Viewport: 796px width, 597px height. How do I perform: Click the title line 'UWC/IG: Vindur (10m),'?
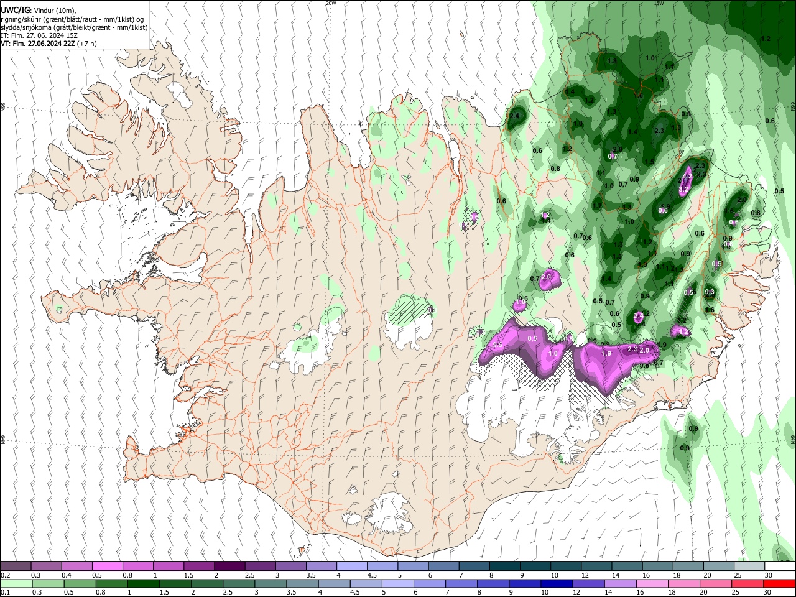click(x=38, y=11)
